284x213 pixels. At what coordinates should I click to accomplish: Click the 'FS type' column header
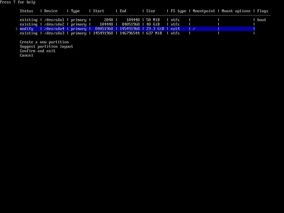178,11
